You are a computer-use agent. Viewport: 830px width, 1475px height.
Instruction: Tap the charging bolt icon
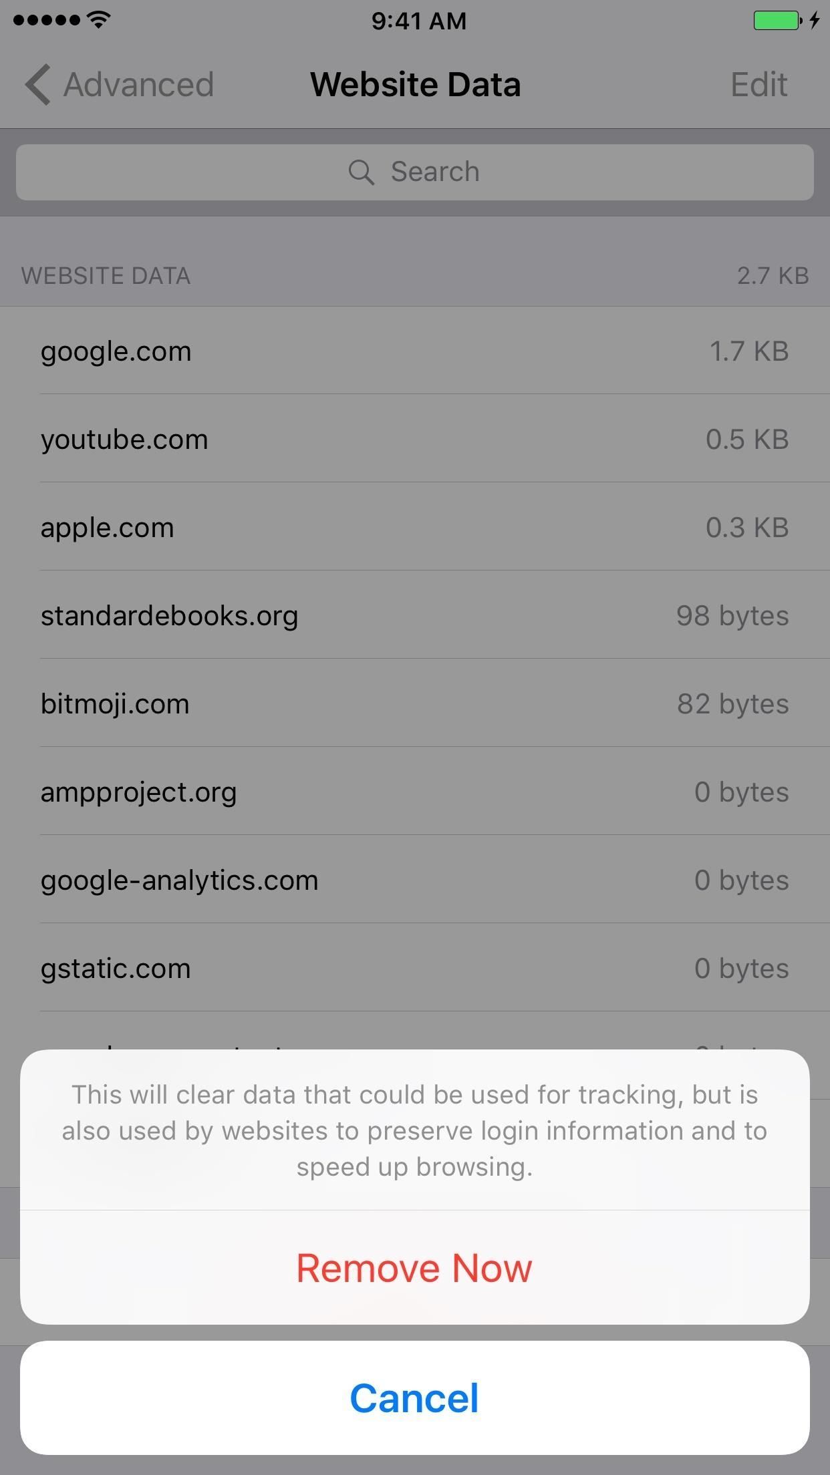coord(815,21)
